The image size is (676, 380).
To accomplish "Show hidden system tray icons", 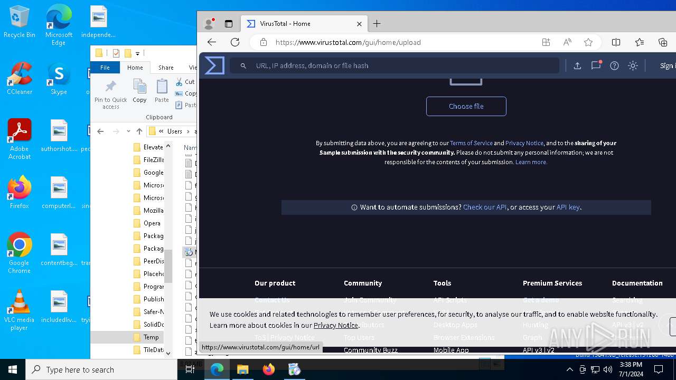I will click(569, 369).
